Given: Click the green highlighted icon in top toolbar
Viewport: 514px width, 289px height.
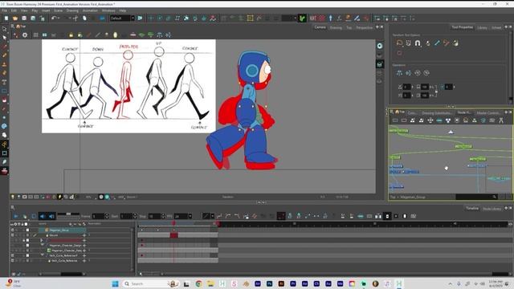Looking at the screenshot, I should click(x=302, y=18).
